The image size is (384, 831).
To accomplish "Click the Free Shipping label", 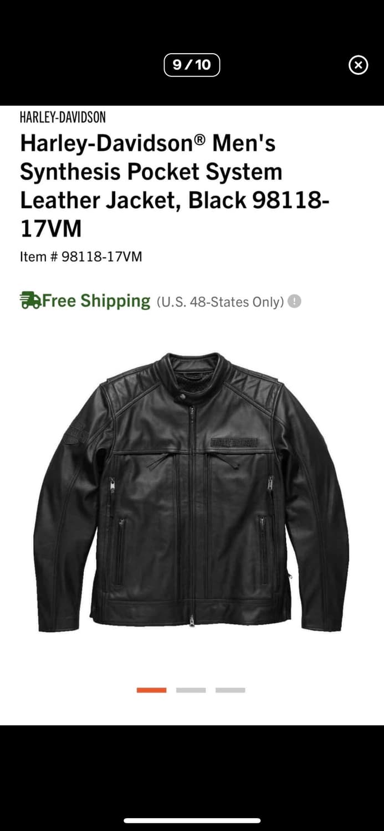I will point(96,301).
